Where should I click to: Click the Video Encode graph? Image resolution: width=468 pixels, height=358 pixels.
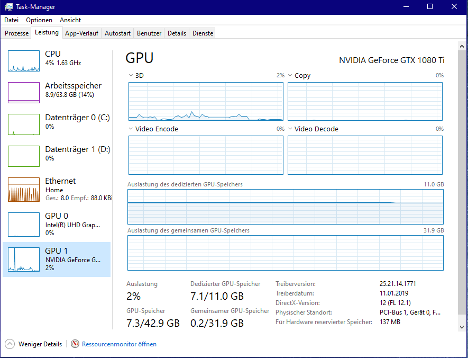tap(206, 155)
